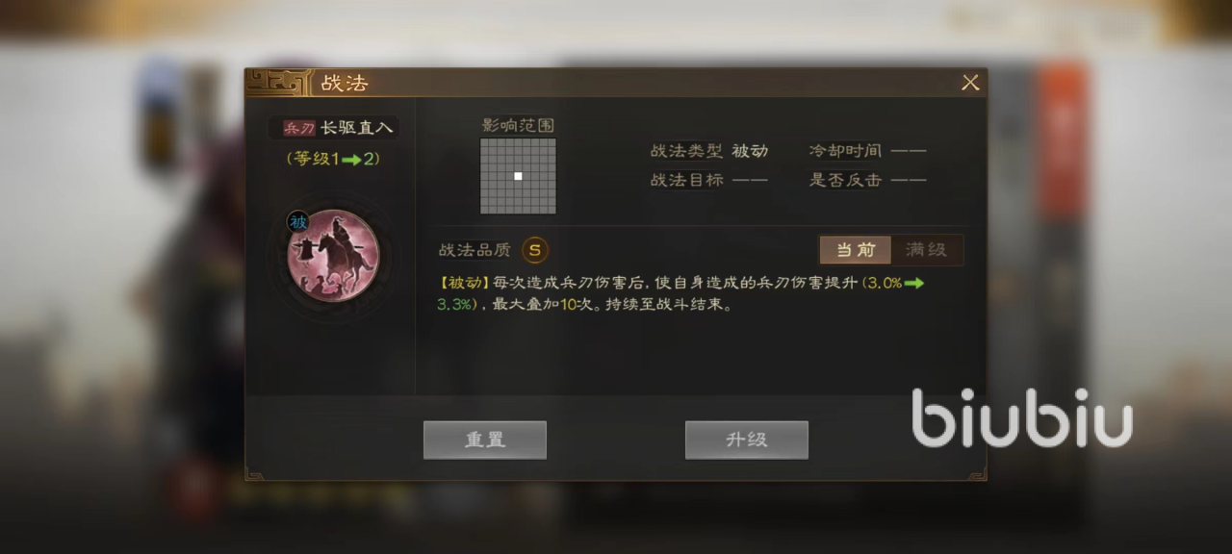Click the red 兵刃 type tag
This screenshot has width=1232, height=554.
click(x=299, y=128)
